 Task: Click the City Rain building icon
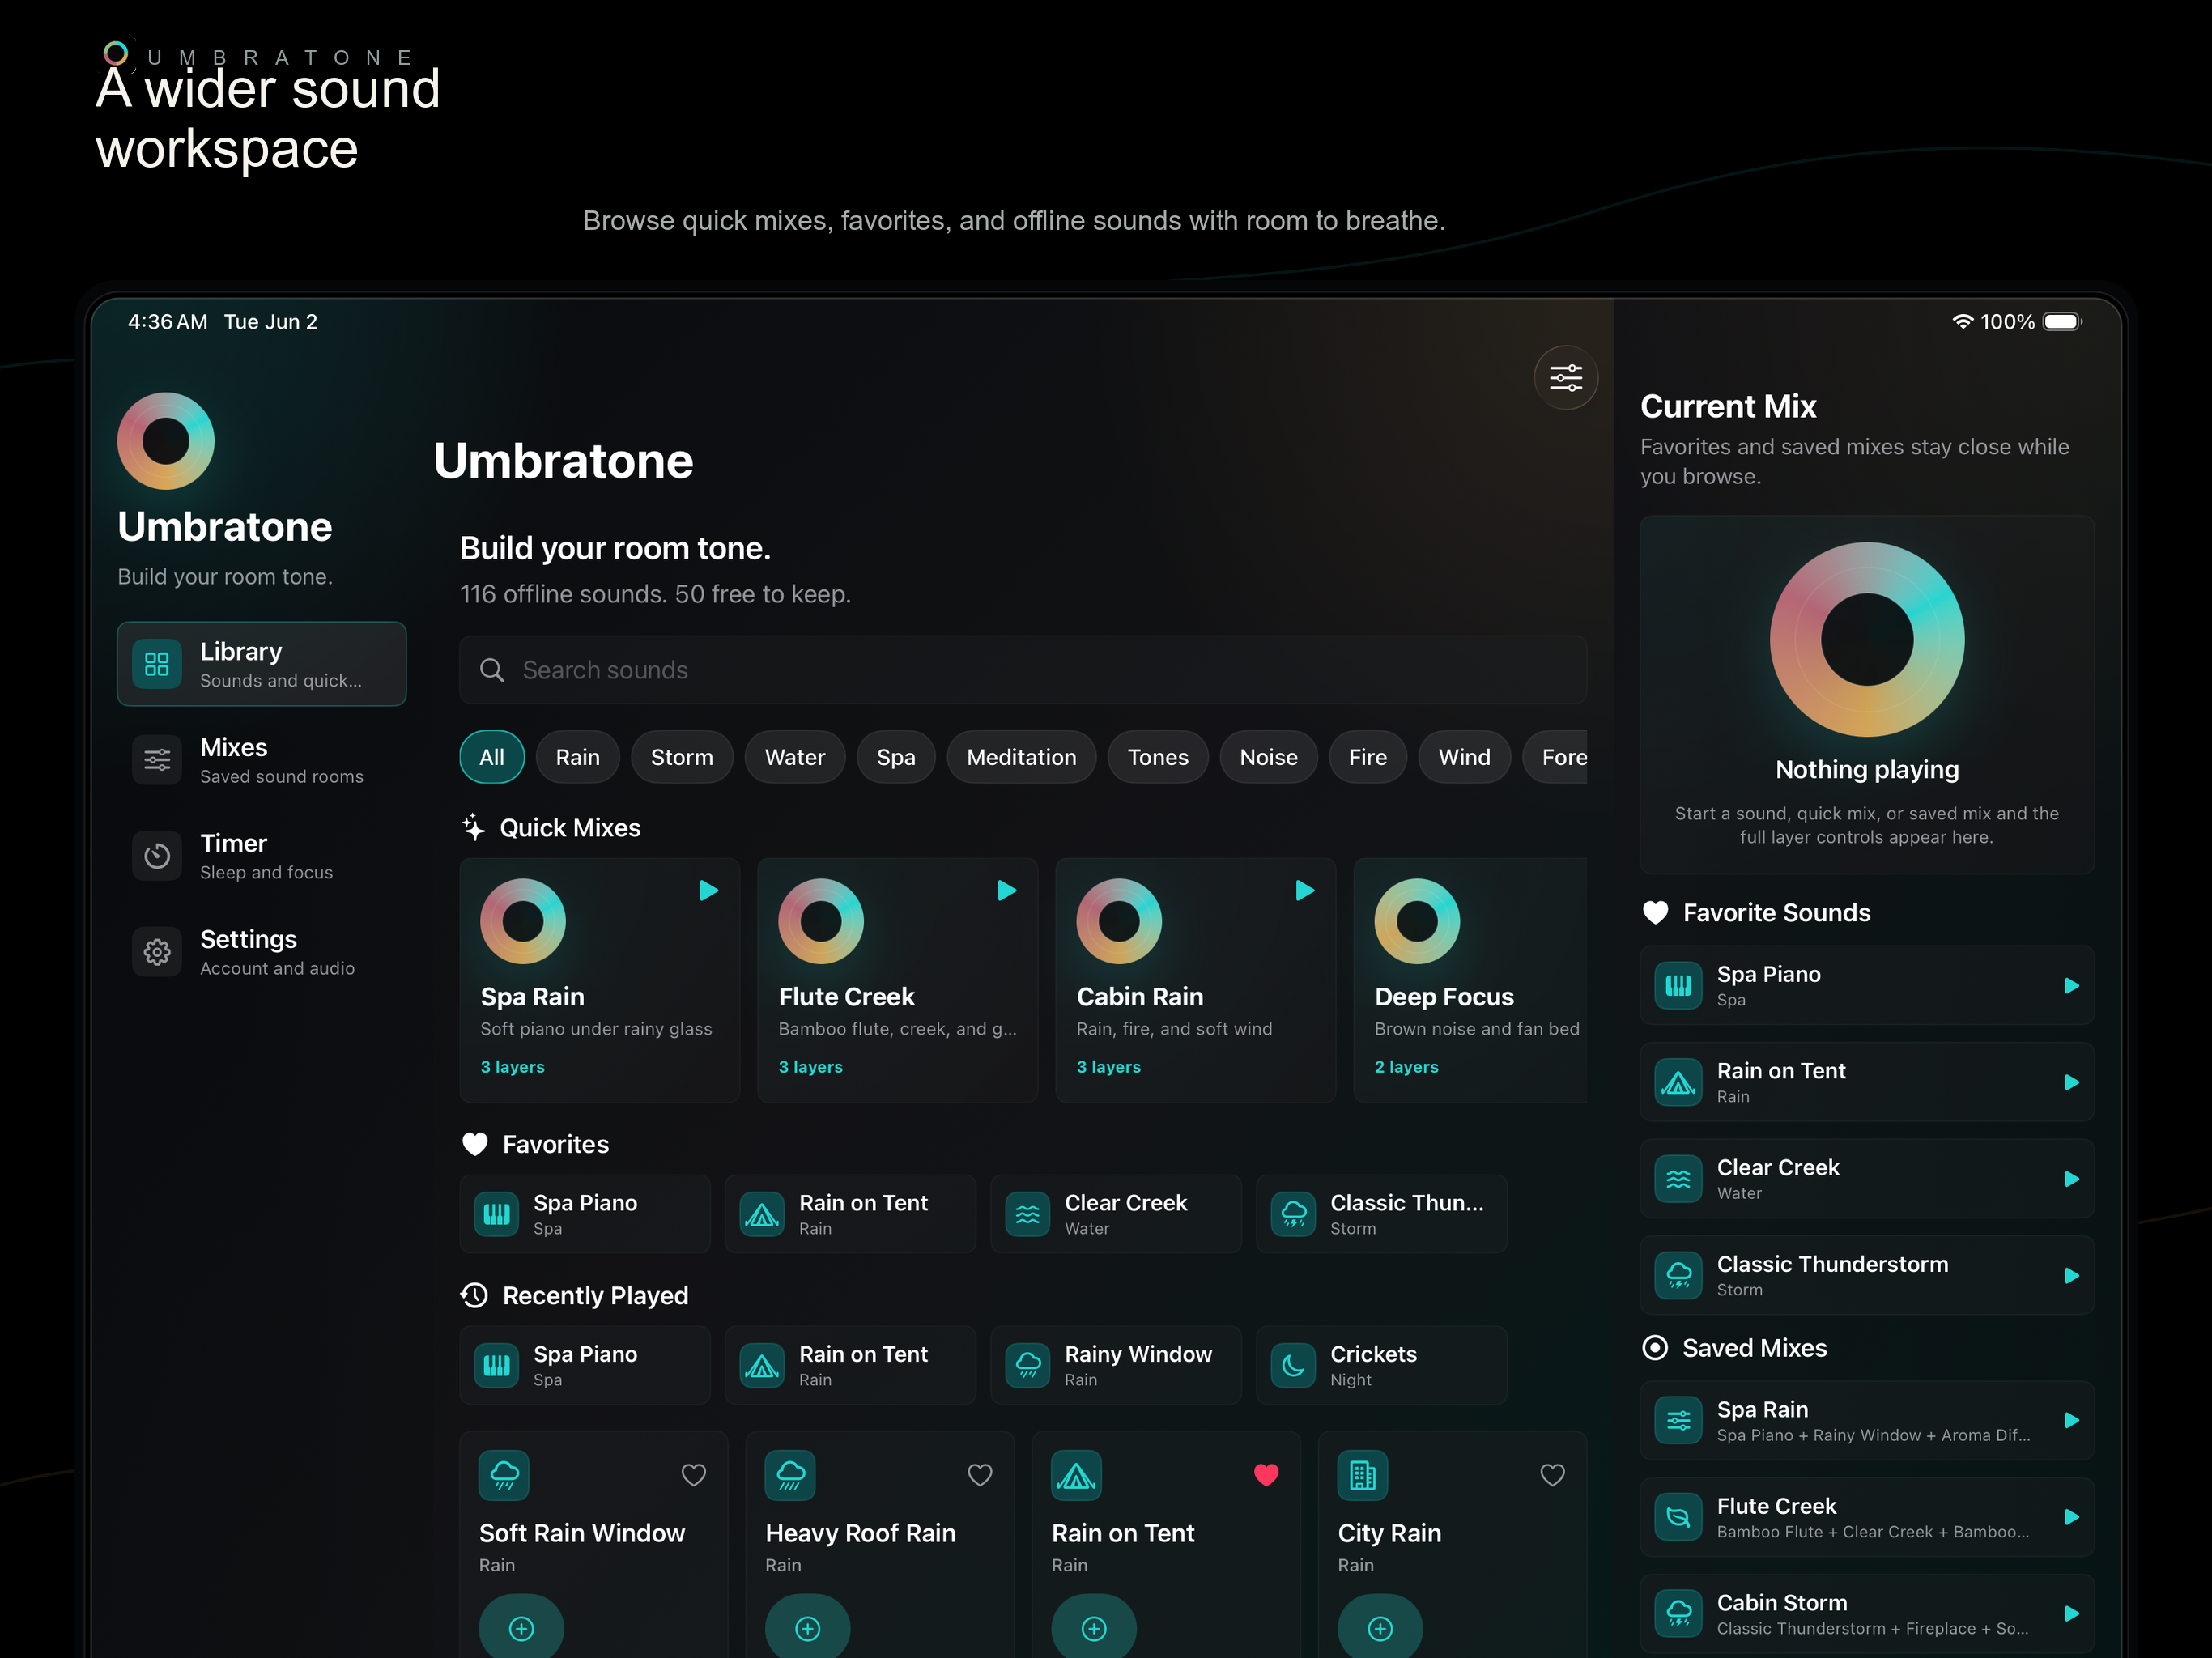1363,1475
